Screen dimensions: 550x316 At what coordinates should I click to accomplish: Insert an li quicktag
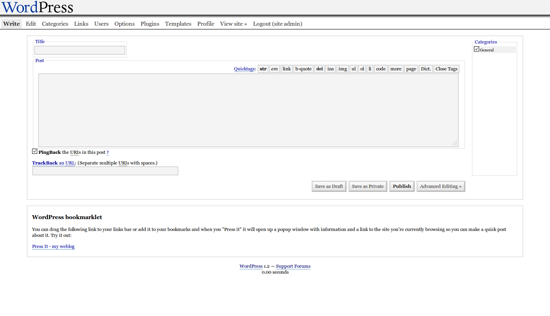tap(370, 69)
